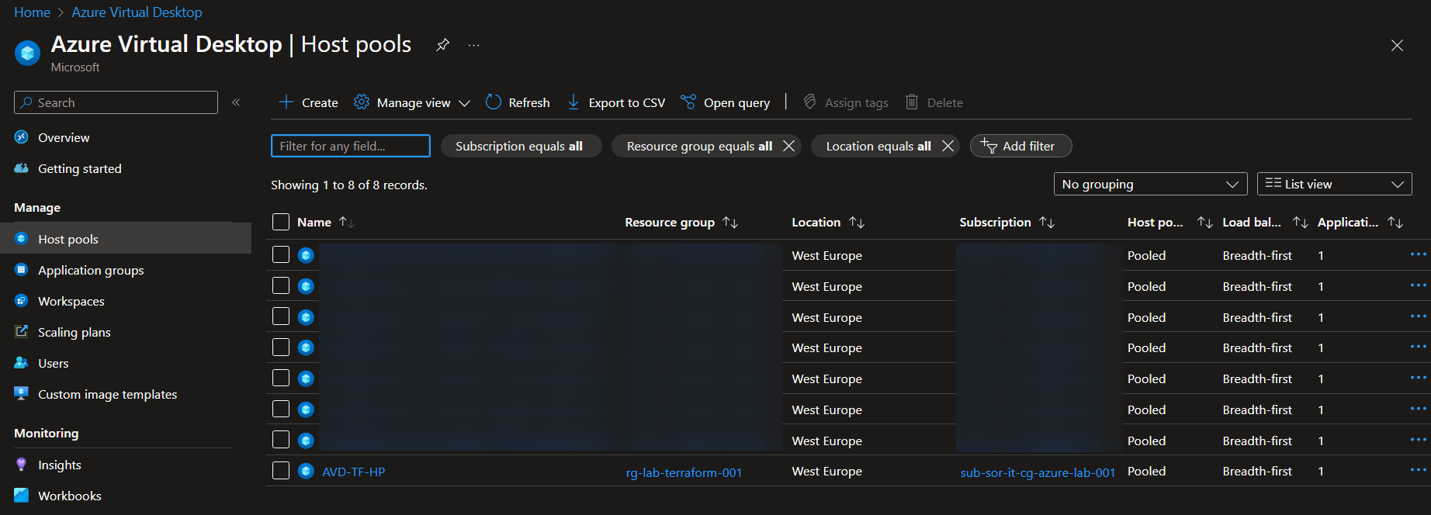Refresh the host pools list
1431x515 pixels.
tap(518, 102)
